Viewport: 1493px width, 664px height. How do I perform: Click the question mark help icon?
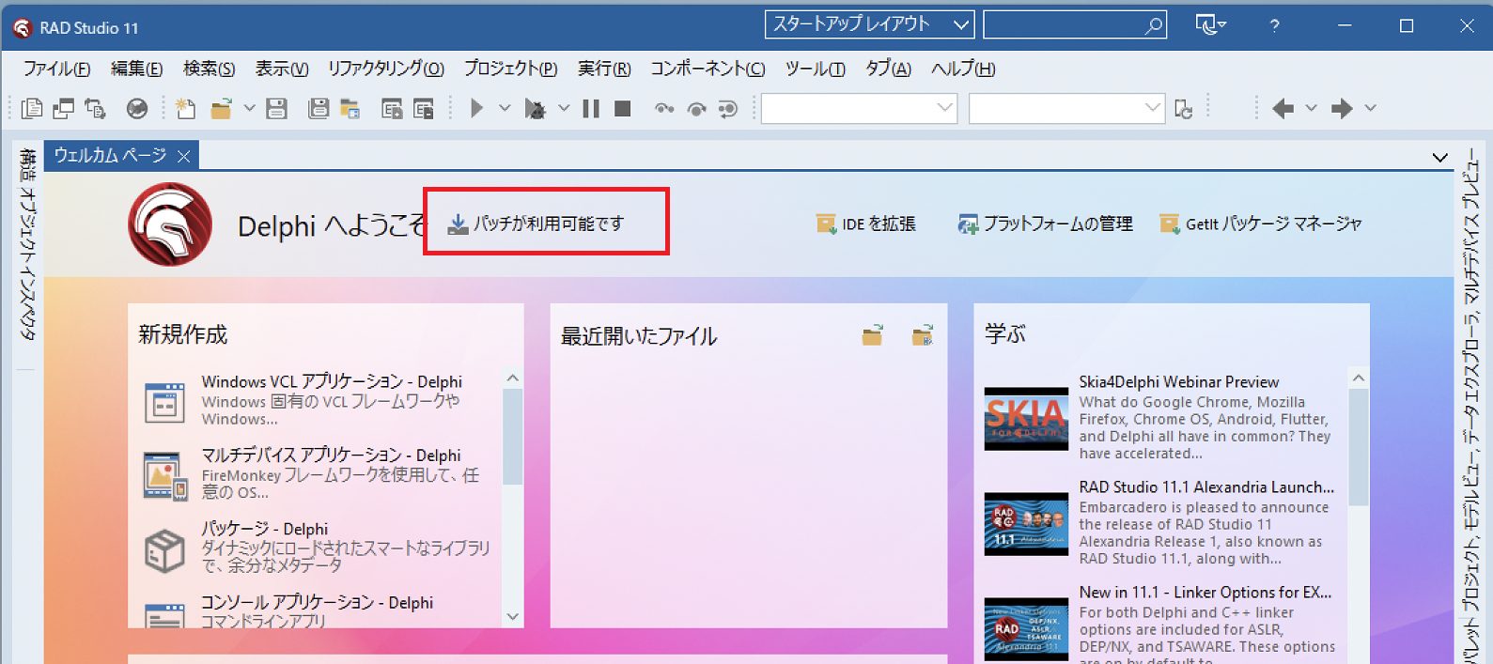pyautogui.click(x=1274, y=25)
